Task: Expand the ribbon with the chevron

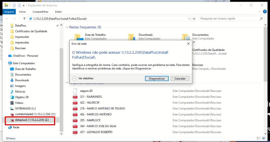Action: pyautogui.click(x=260, y=12)
